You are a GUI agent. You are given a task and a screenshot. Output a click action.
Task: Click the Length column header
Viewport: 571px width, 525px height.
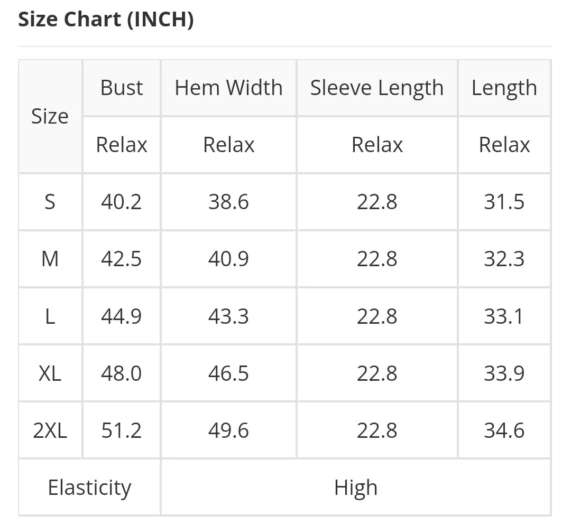pyautogui.click(x=504, y=88)
